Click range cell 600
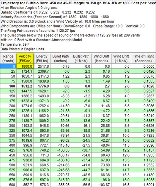The image size is (156, 187). (8, 185)
